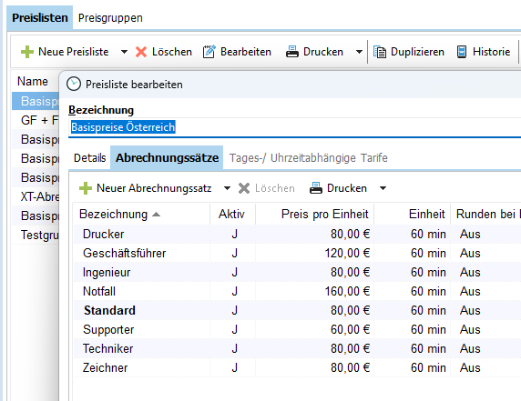Click the Historie button label

click(x=492, y=52)
